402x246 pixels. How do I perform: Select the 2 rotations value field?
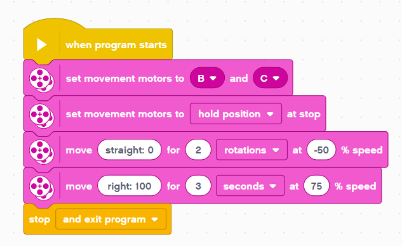(198, 150)
